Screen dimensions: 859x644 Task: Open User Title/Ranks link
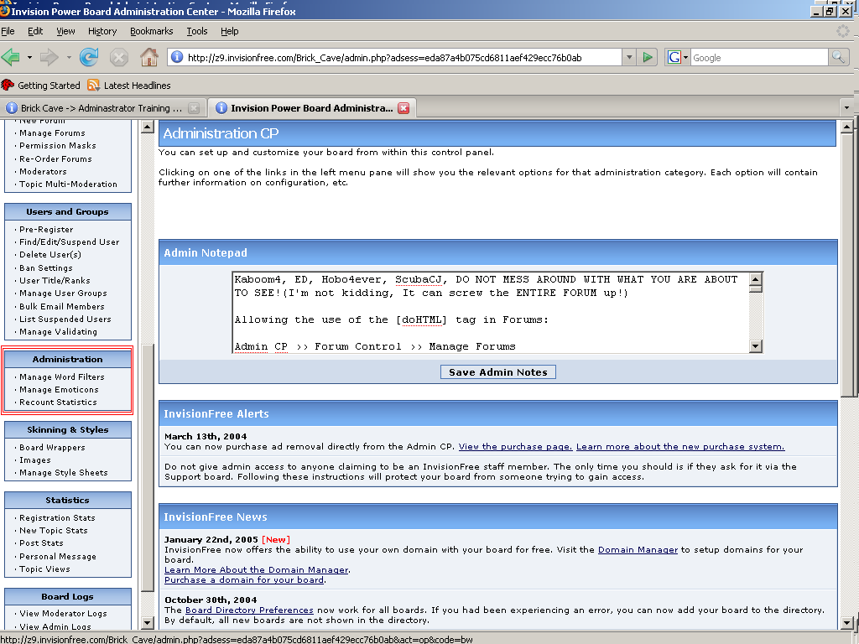coord(55,280)
